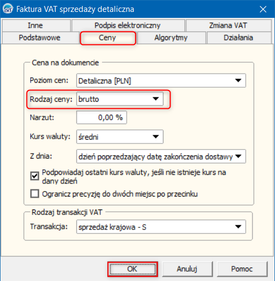
Task: Select the Ceny tab
Action: (x=108, y=38)
